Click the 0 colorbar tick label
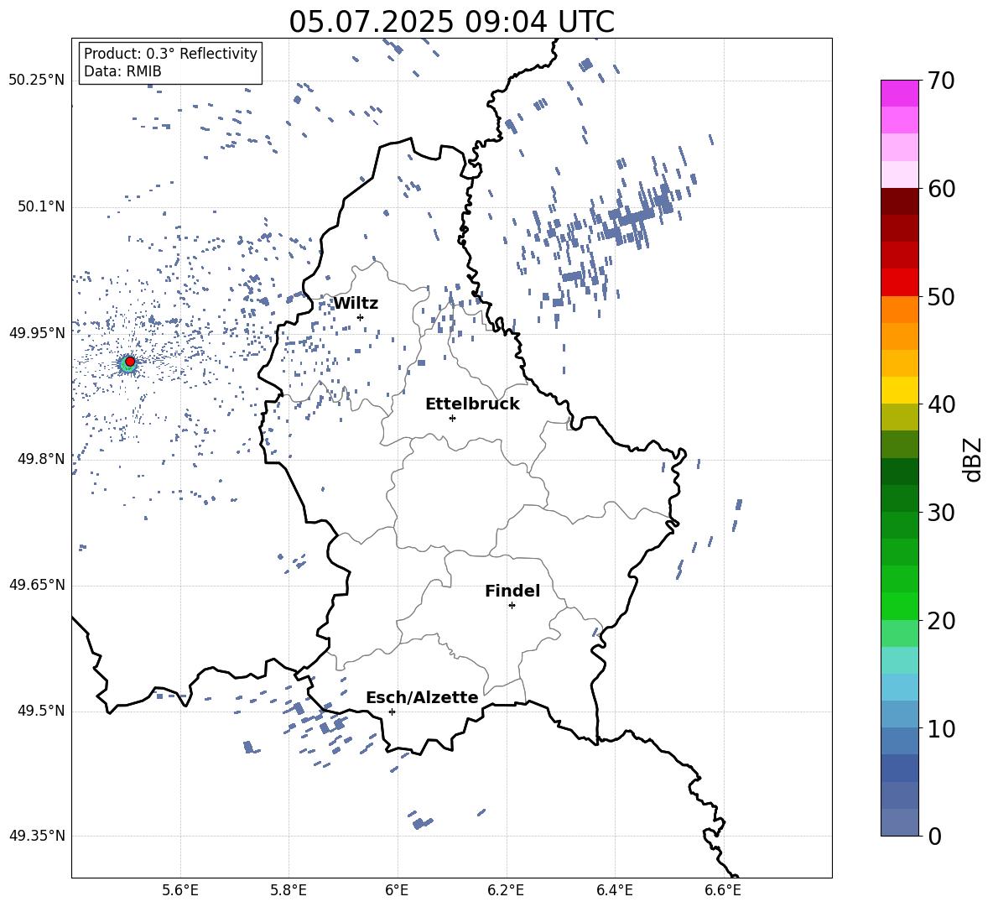The image size is (993, 907). tap(934, 836)
